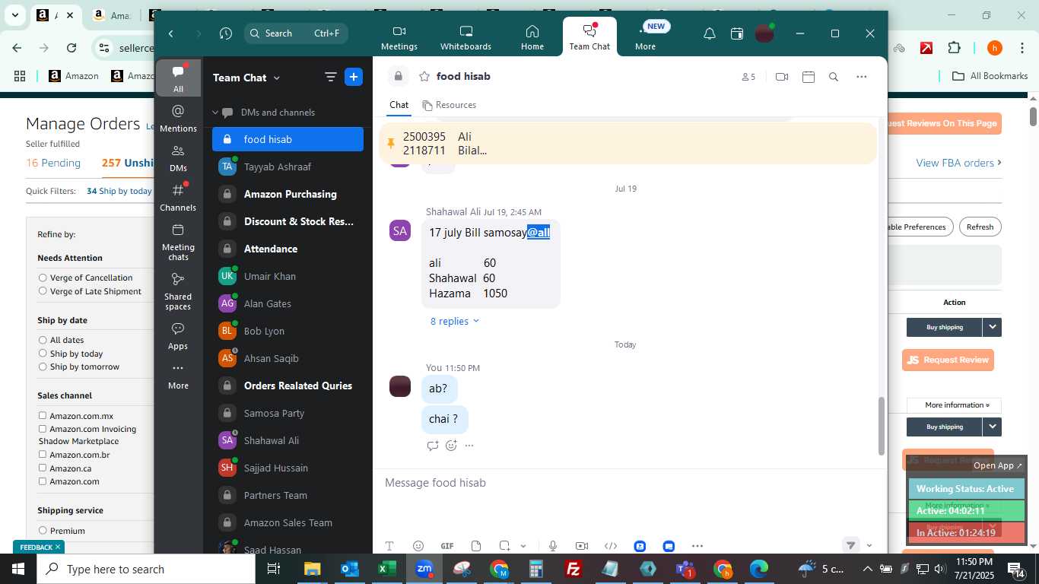Open Mentions in the left sidebar

pyautogui.click(x=178, y=118)
